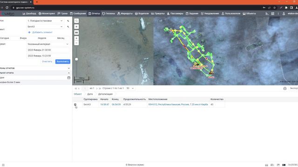This screenshot has width=298, height=167.
Task: Open the Маршруты tab
Action: (125, 13)
